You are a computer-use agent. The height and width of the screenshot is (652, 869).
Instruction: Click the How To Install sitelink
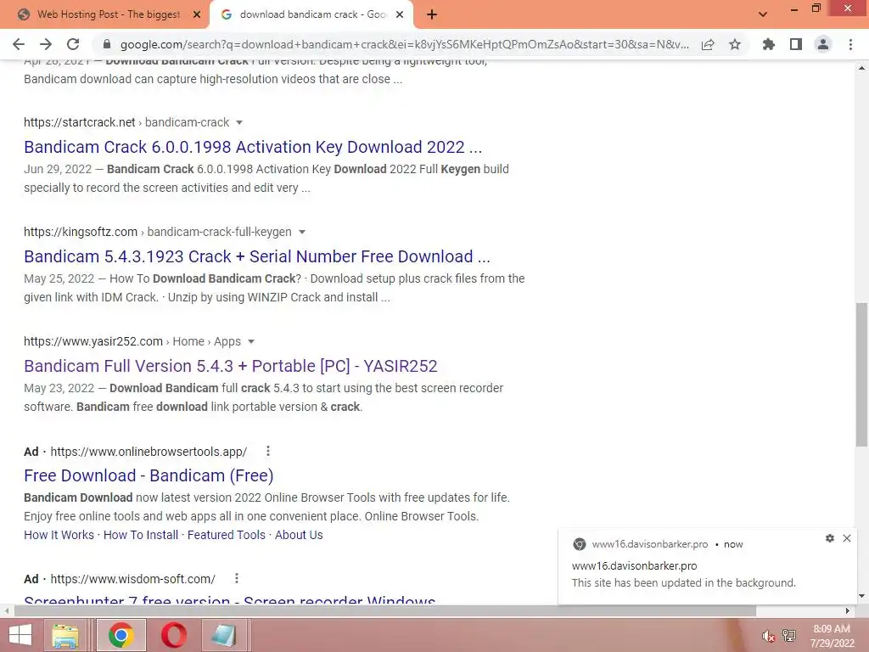(x=141, y=535)
